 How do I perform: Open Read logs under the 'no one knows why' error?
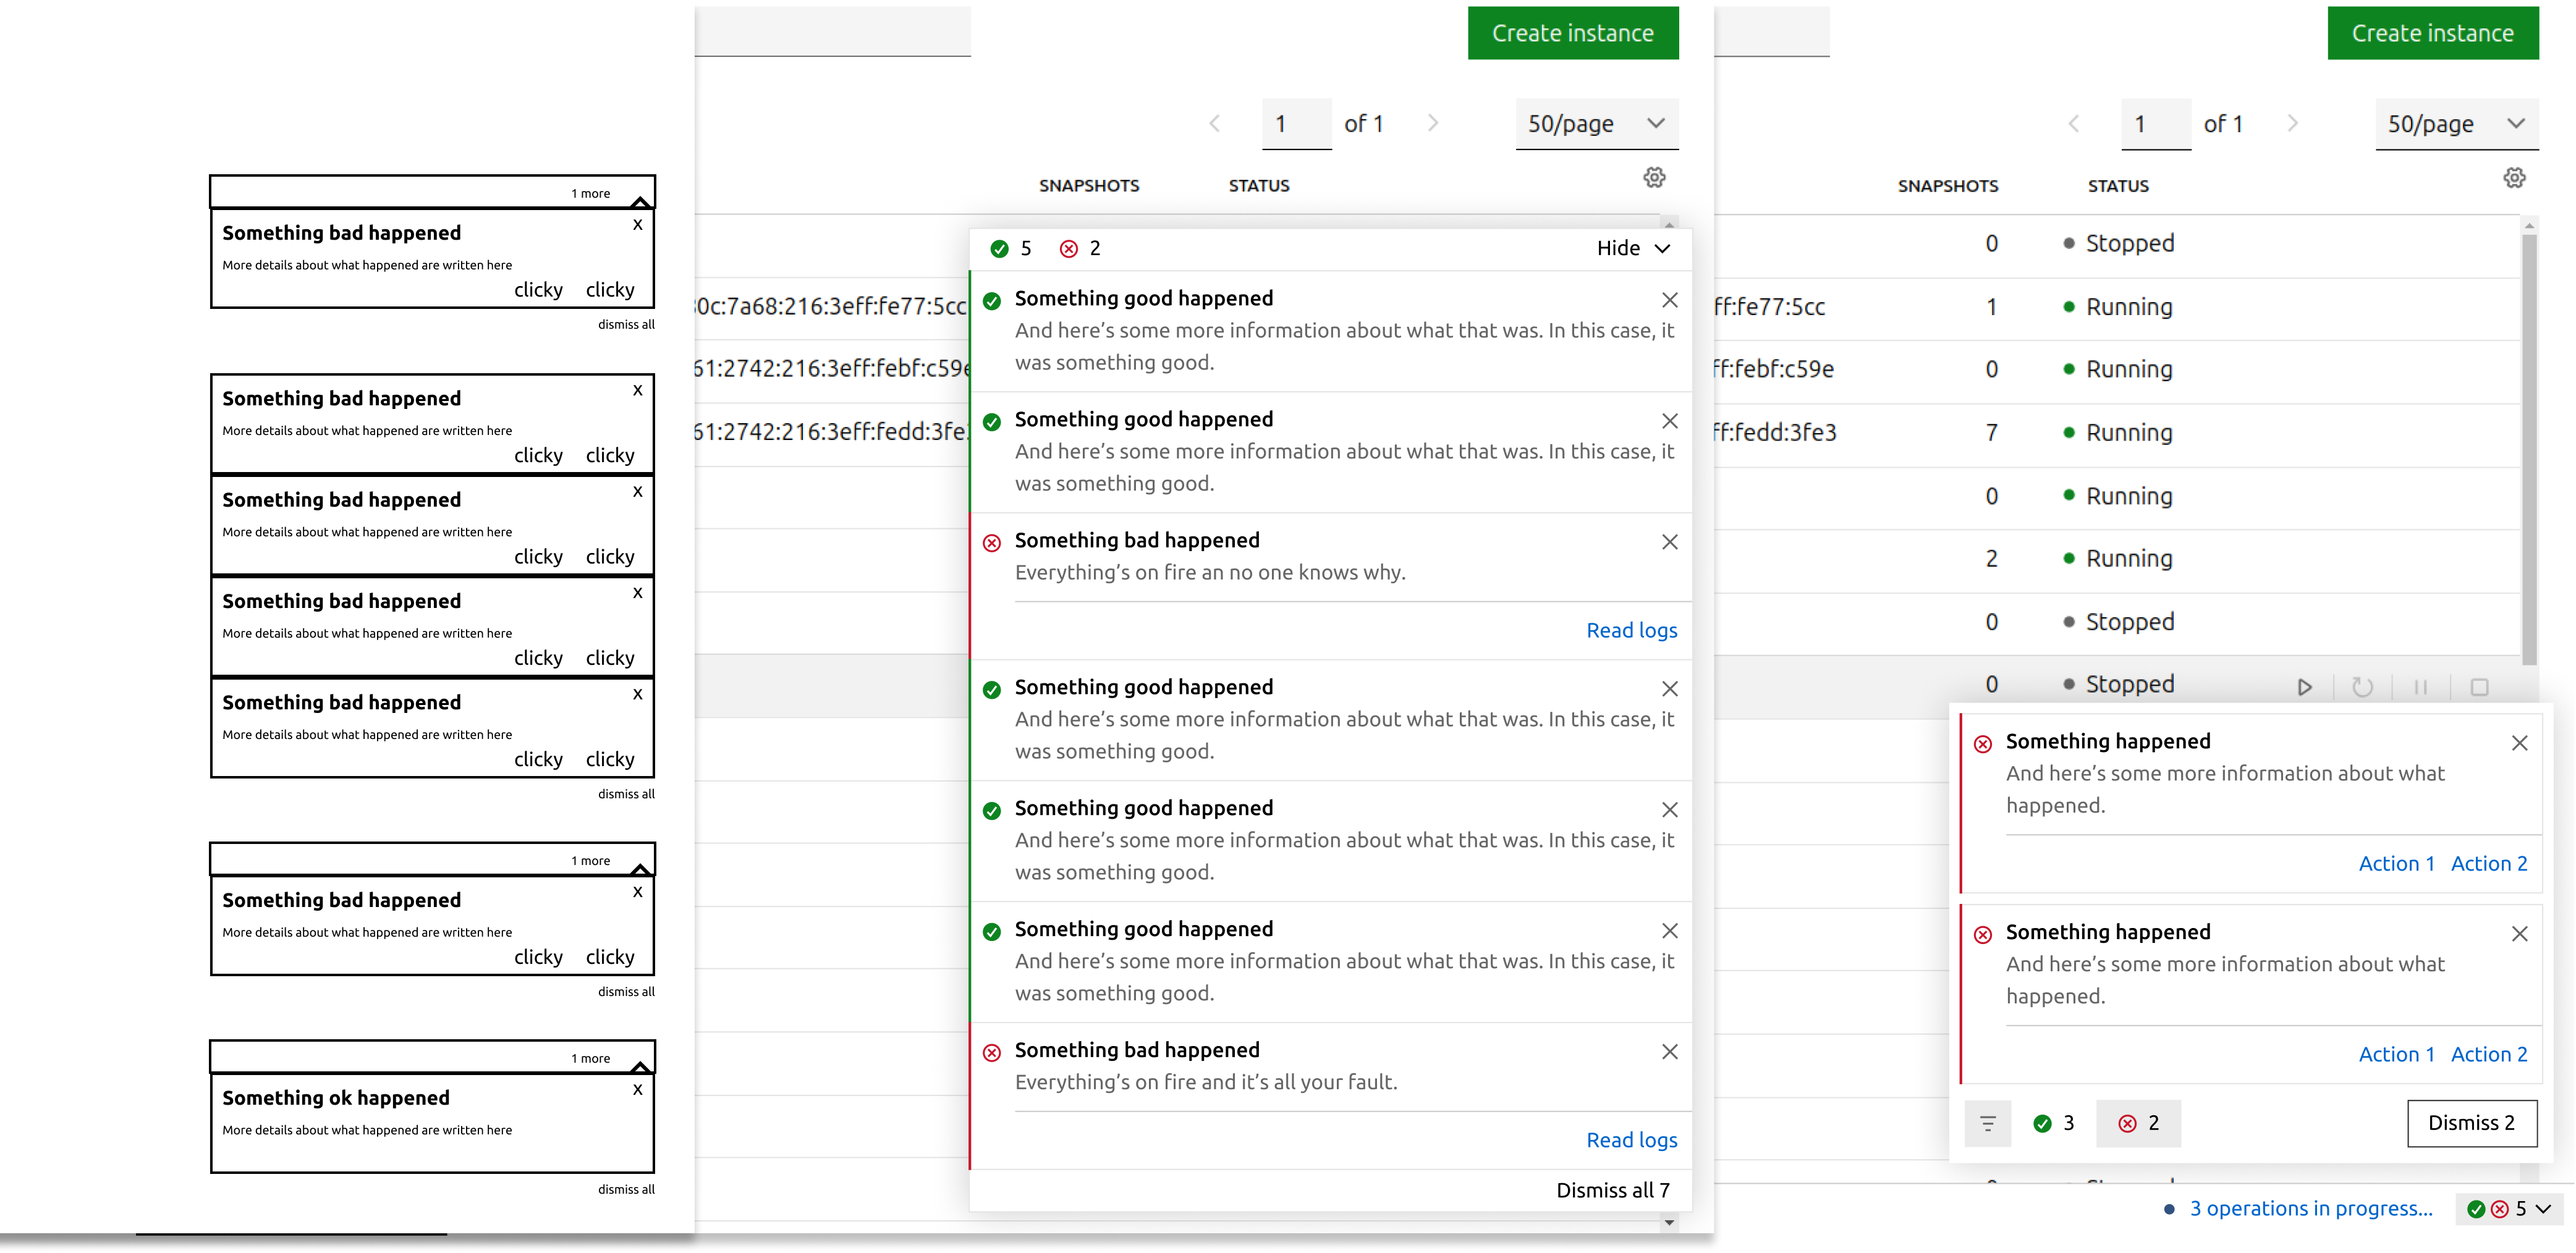[x=1631, y=631]
